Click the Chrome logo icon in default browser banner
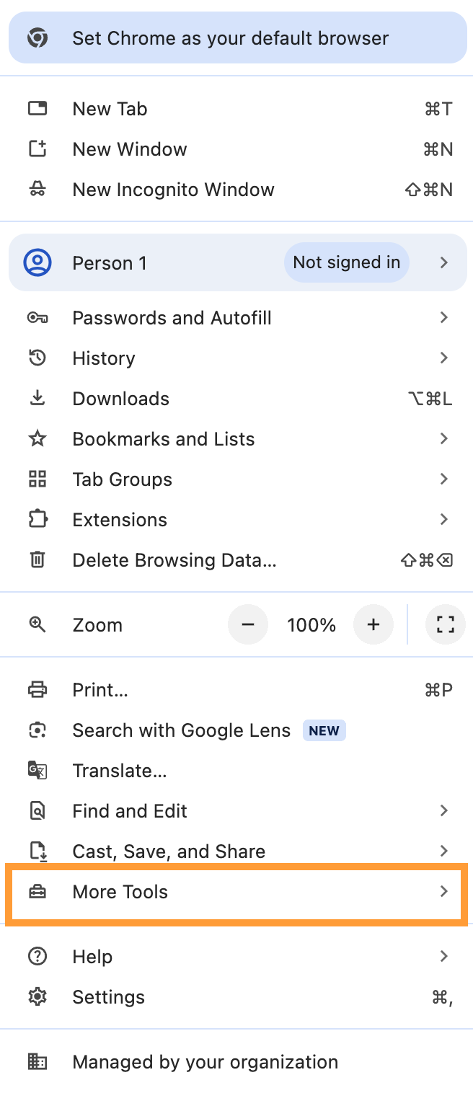 [x=37, y=37]
